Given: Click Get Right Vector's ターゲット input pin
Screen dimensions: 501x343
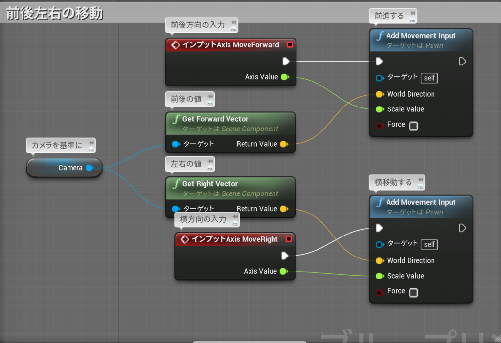Looking at the screenshot, I should point(176,209).
